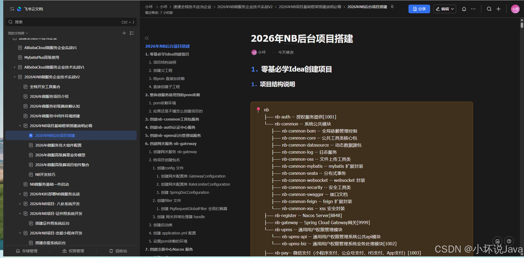This screenshot has height=258, width=524.
Task: Expand the 2026年K8S部署NB微服务实战 tree item
Action: (20, 194)
